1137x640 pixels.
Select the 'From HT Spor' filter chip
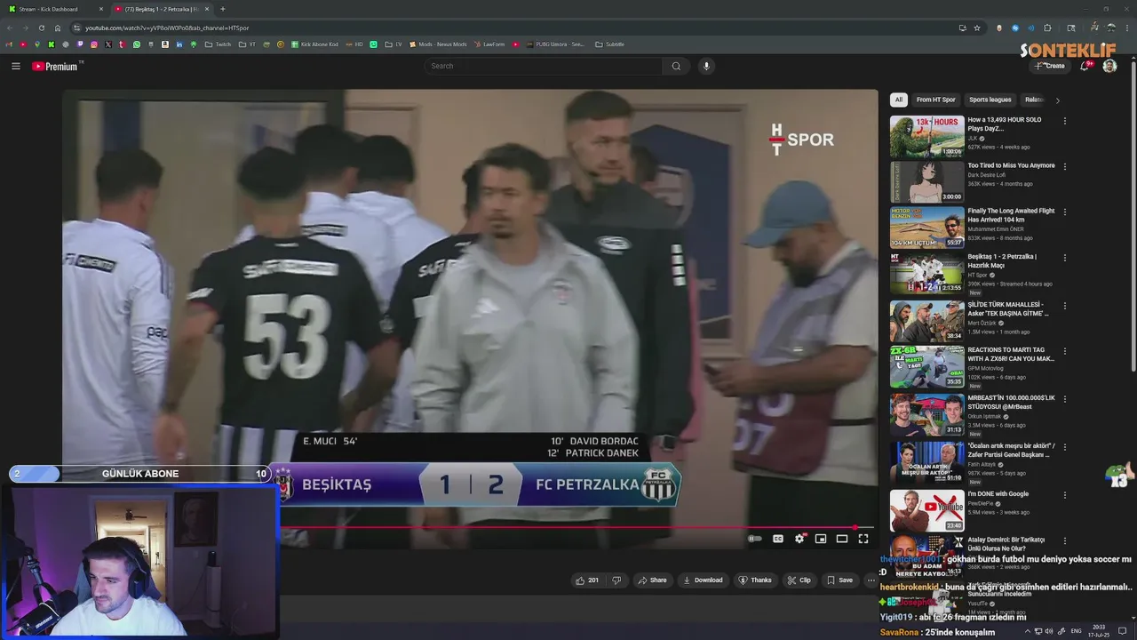pos(935,100)
